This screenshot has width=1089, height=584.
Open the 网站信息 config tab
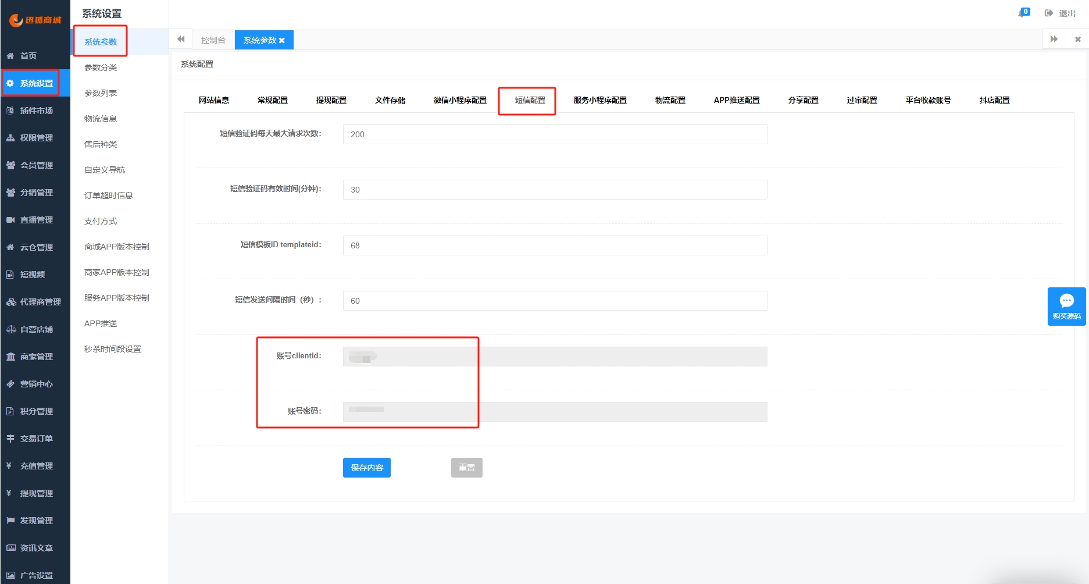(x=214, y=100)
